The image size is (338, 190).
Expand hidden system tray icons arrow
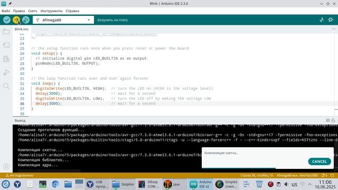309,184
